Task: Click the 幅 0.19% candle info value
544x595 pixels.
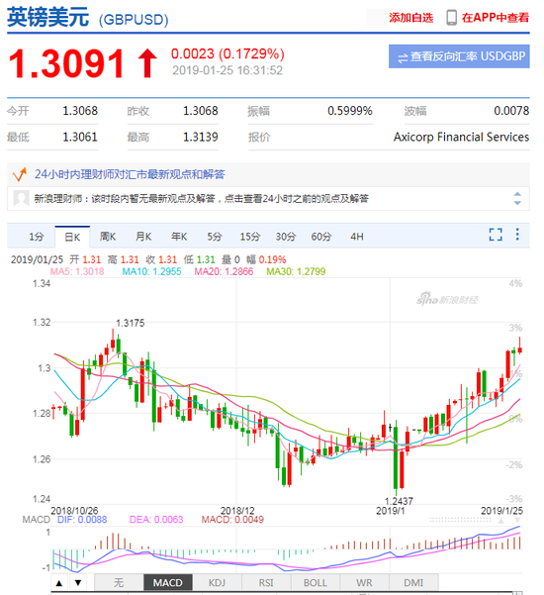Action: (x=266, y=259)
